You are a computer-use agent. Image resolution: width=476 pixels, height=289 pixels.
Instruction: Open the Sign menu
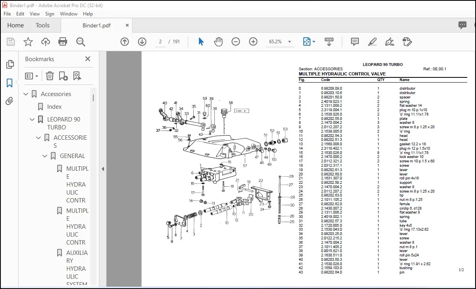click(x=50, y=13)
